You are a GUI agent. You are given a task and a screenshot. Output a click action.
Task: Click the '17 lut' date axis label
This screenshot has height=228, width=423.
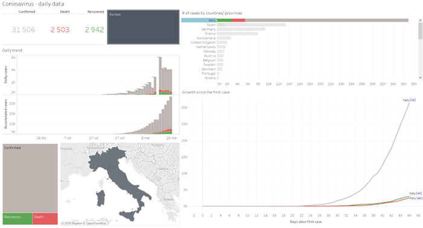coord(94,138)
